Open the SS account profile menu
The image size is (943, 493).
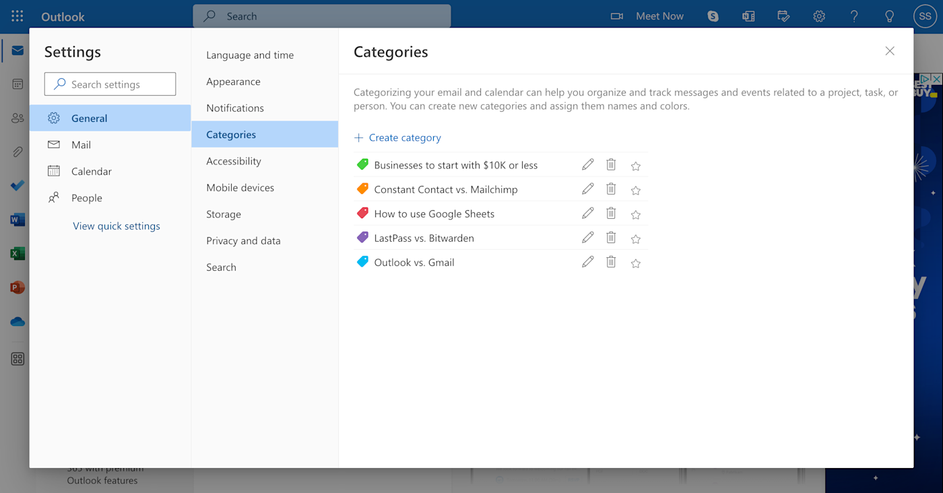(925, 16)
